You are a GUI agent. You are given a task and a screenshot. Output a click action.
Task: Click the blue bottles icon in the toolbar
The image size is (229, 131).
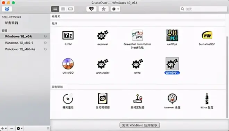click(7, 9)
